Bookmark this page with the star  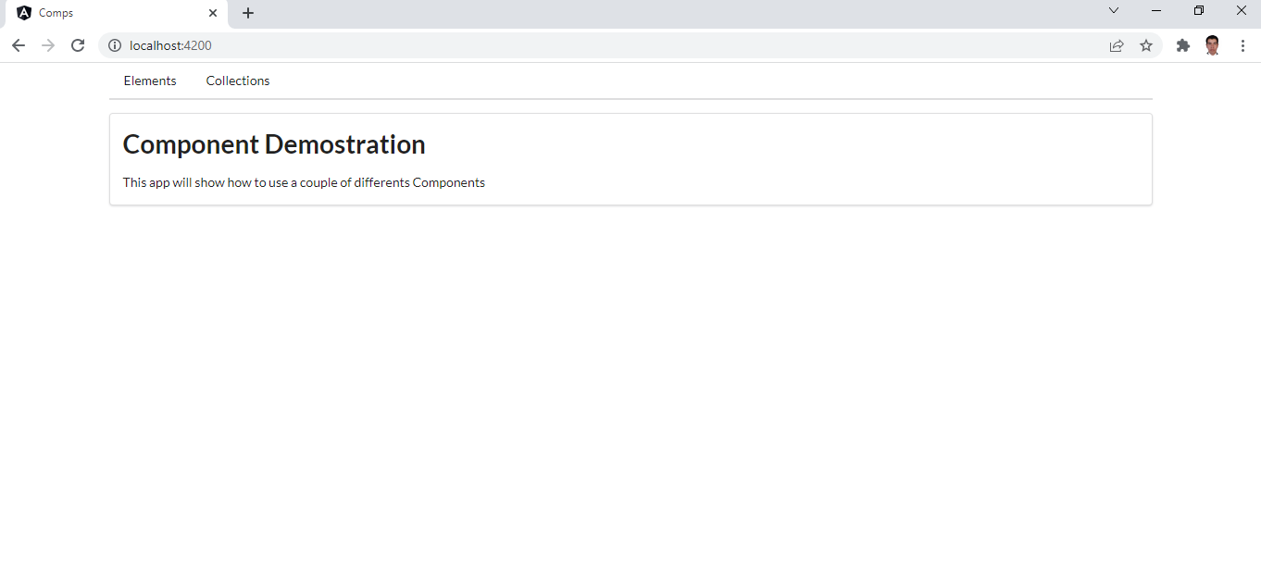point(1146,44)
